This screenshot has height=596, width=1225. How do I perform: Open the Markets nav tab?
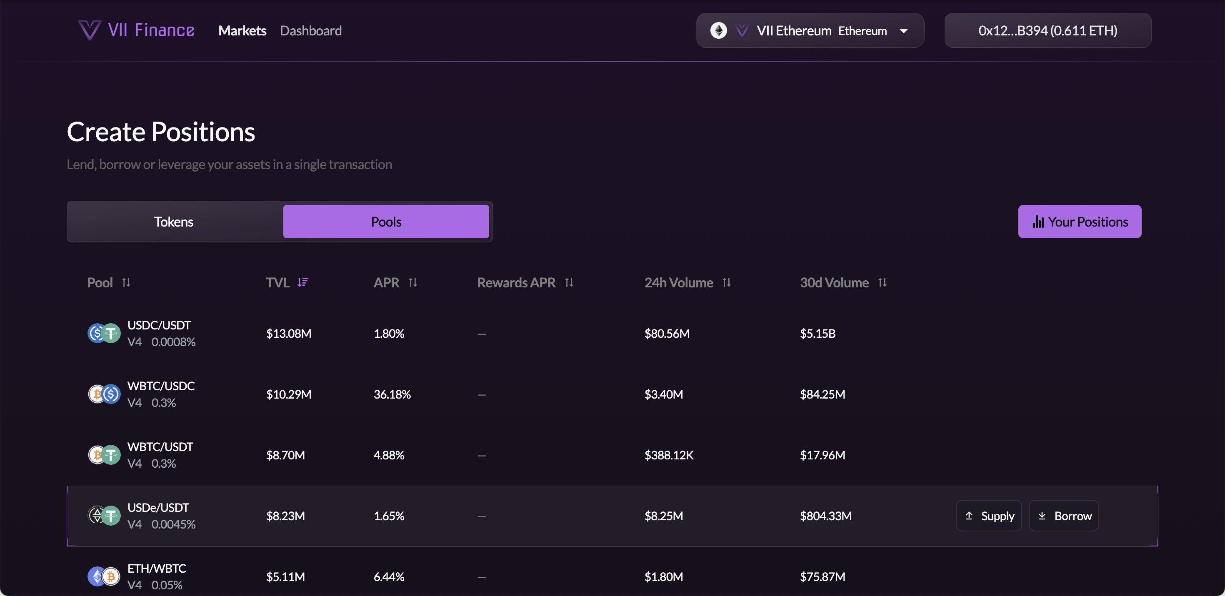242,30
